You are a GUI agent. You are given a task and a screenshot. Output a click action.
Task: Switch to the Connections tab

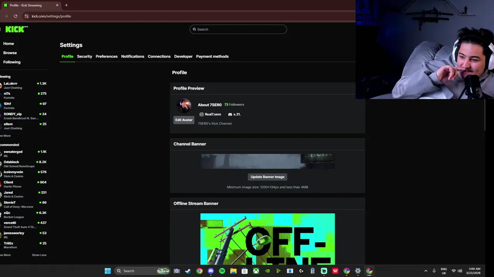[159, 57]
